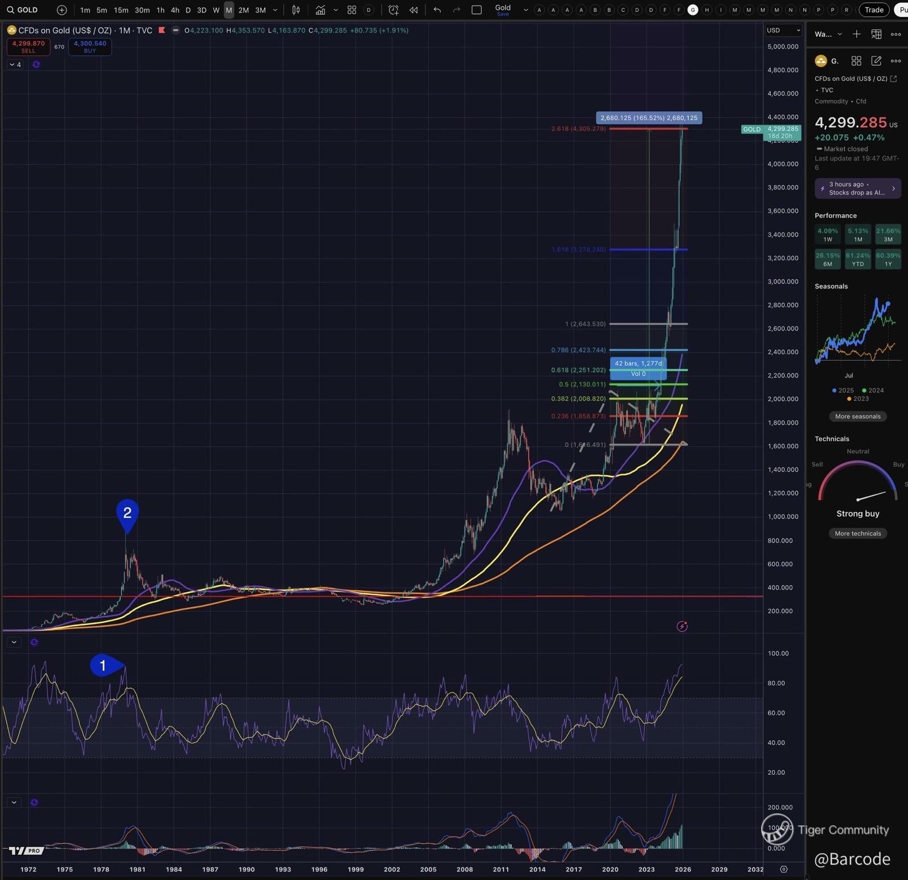Click the red SELL price button
The height and width of the screenshot is (880, 908).
coord(28,47)
